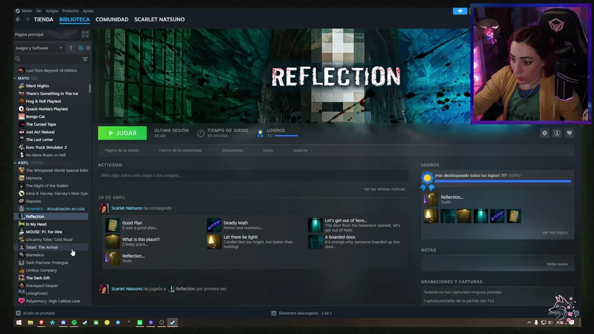
Task: Open the Ver menu
Action: coord(39,11)
